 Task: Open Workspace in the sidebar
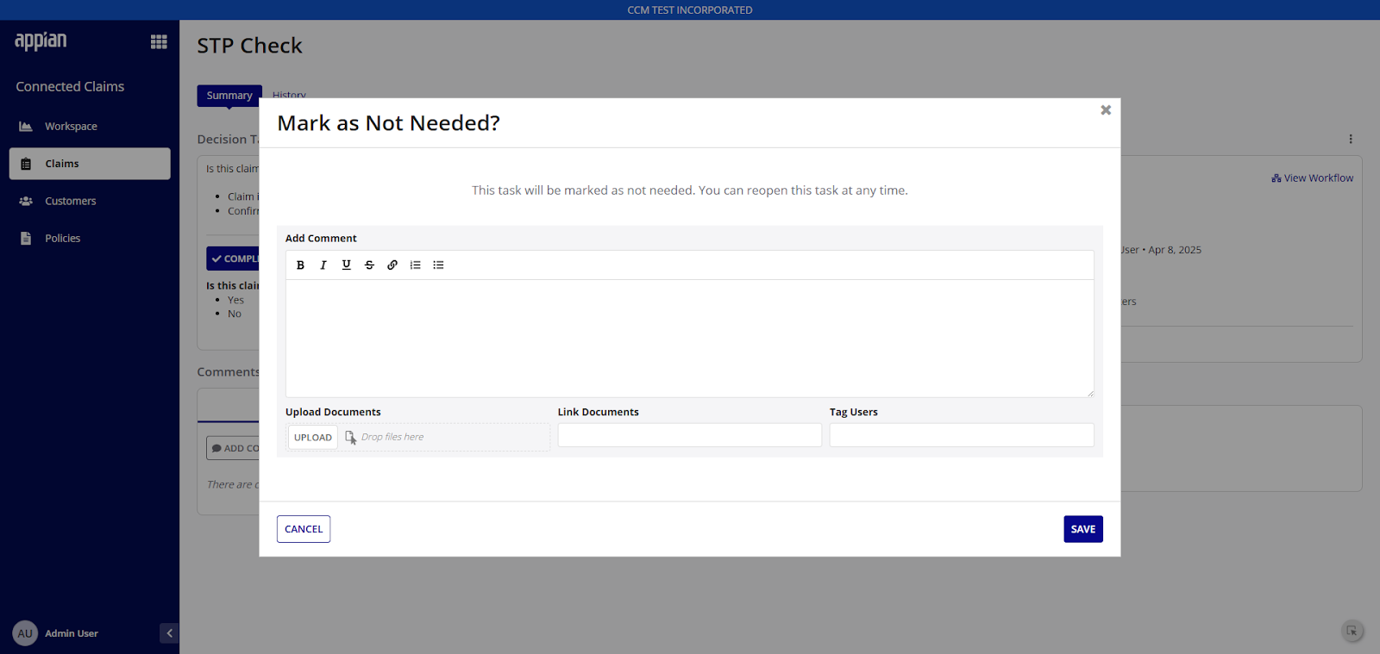90,127
